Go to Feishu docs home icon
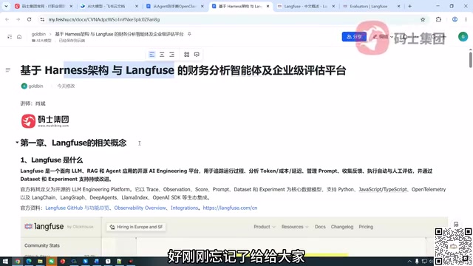Viewport: 473px width, 266px height. (x=19, y=37)
